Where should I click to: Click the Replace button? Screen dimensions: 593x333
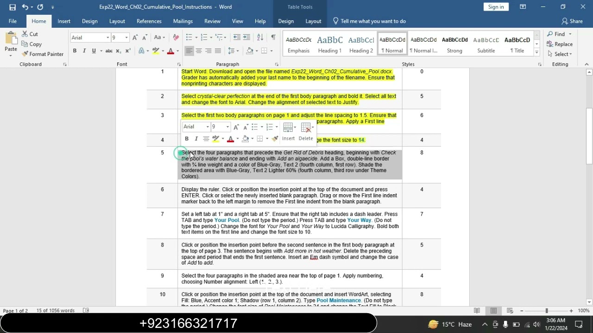pos(560,44)
